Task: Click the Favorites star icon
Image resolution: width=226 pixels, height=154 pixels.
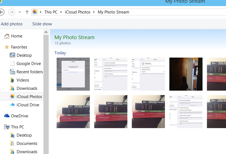Action: 7,47
